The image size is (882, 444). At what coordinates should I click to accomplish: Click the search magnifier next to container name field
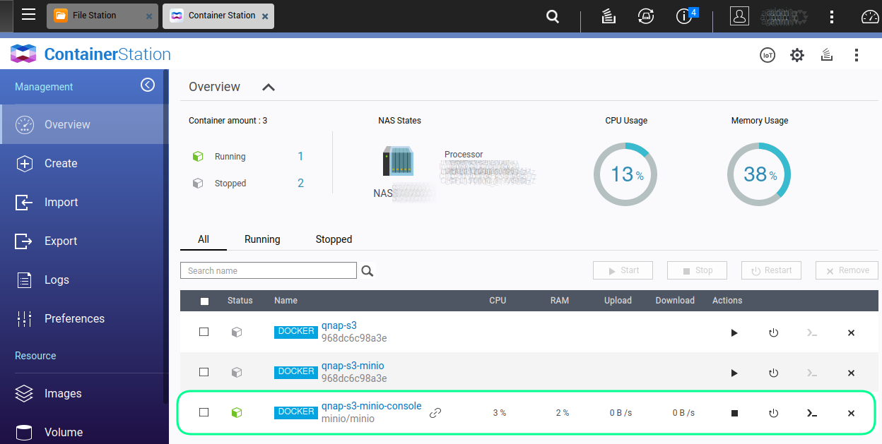click(367, 270)
